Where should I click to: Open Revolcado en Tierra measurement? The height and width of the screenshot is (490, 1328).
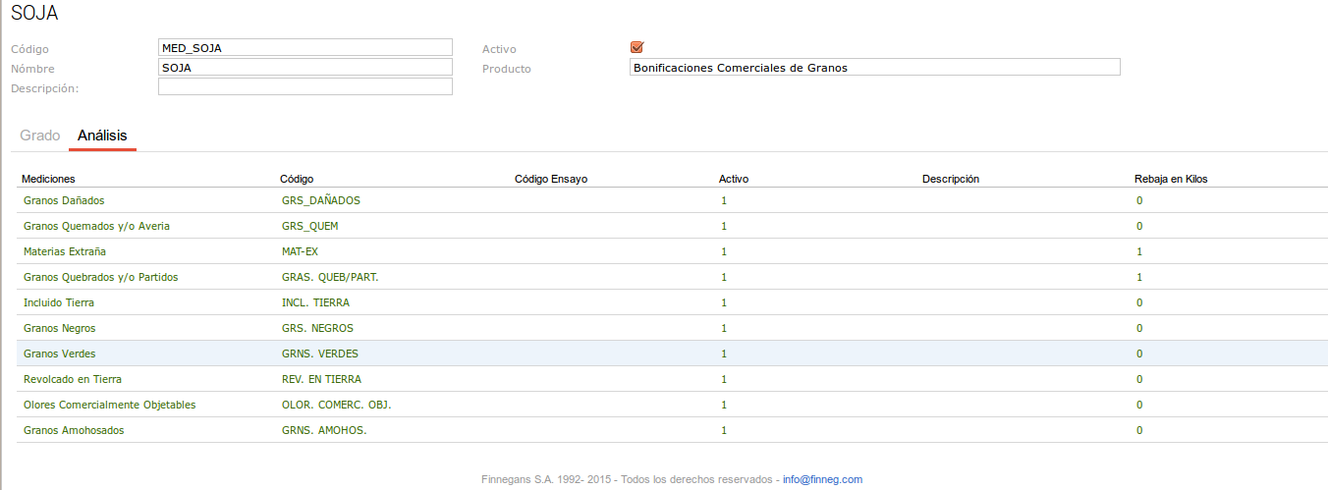(x=73, y=379)
